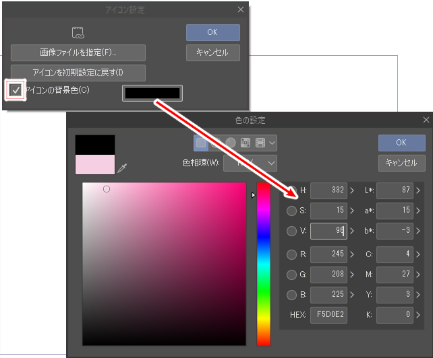The height and width of the screenshot is (358, 433).
Task: Click the G input field showing 208
Action: pyautogui.click(x=328, y=275)
